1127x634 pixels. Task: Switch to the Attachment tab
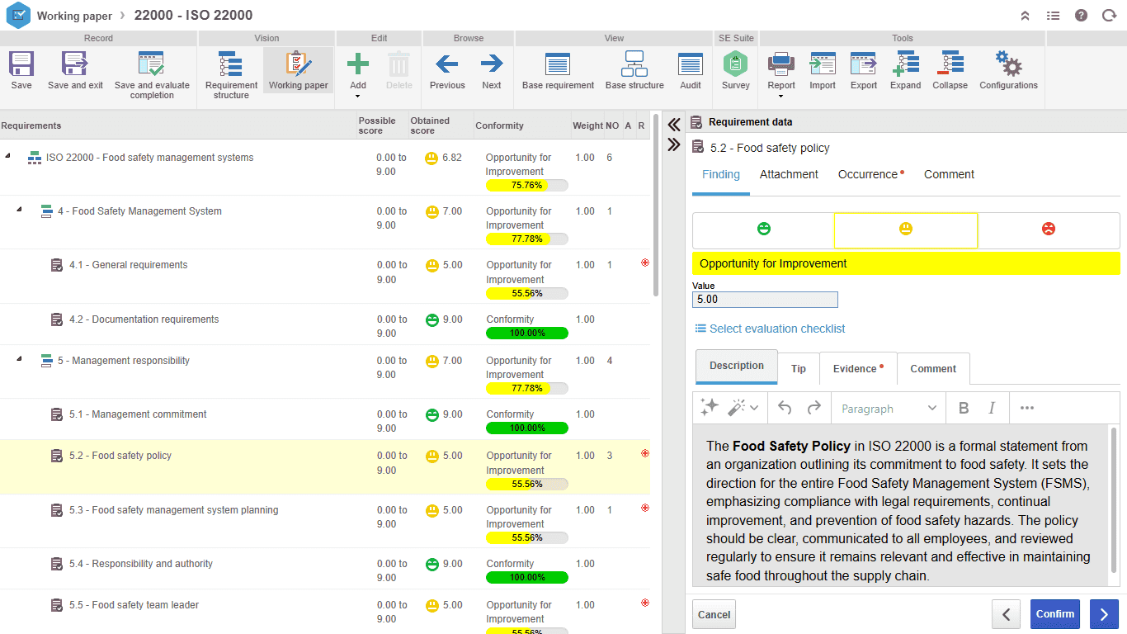coord(789,174)
